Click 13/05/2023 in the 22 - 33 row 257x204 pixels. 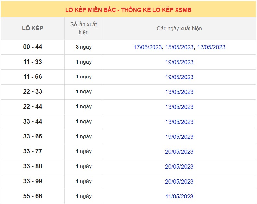[179, 92]
